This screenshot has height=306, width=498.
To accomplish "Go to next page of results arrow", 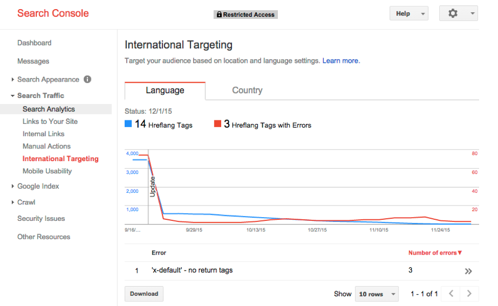I will (469, 294).
